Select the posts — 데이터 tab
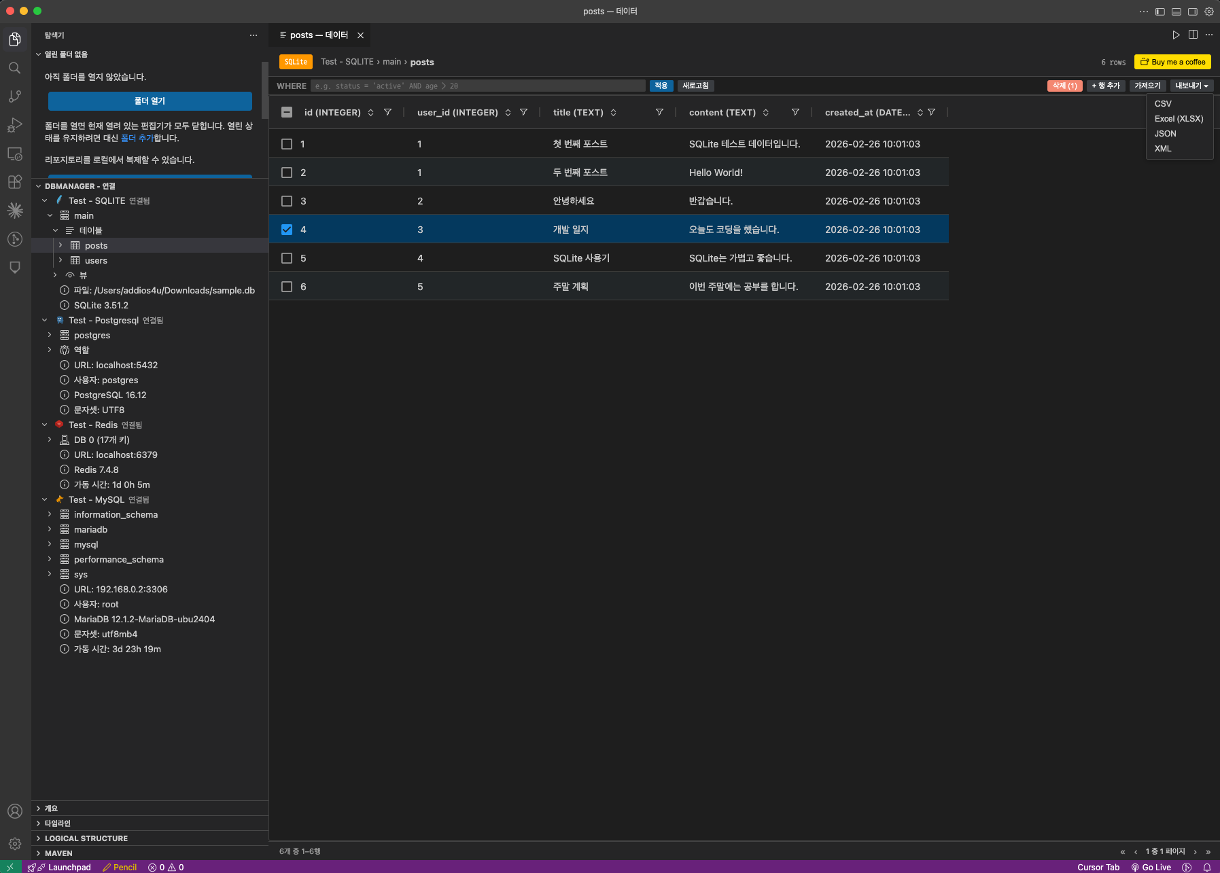The height and width of the screenshot is (873, 1220). point(318,35)
